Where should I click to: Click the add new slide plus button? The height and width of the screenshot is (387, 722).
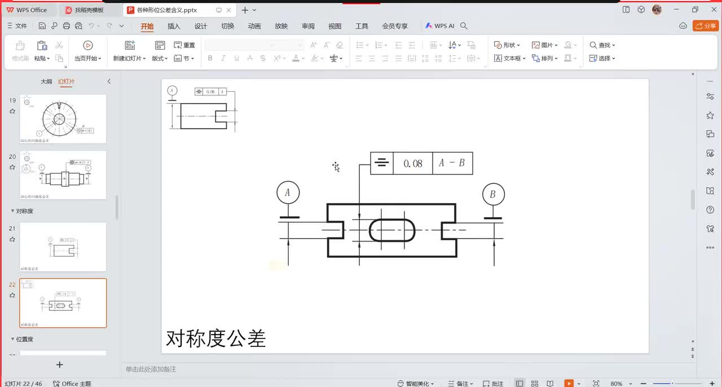click(60, 365)
